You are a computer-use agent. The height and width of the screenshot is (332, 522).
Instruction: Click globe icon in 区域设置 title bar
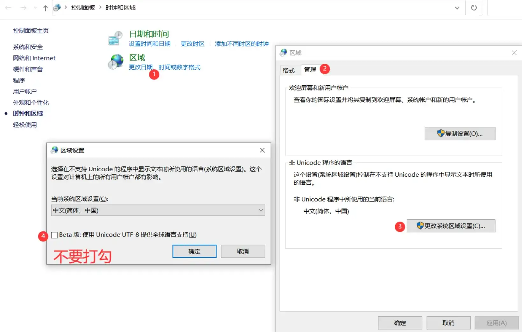pos(55,150)
